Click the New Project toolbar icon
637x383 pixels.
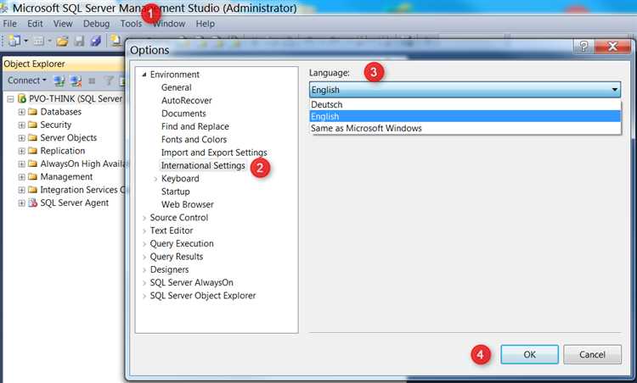pyautogui.click(x=15, y=41)
